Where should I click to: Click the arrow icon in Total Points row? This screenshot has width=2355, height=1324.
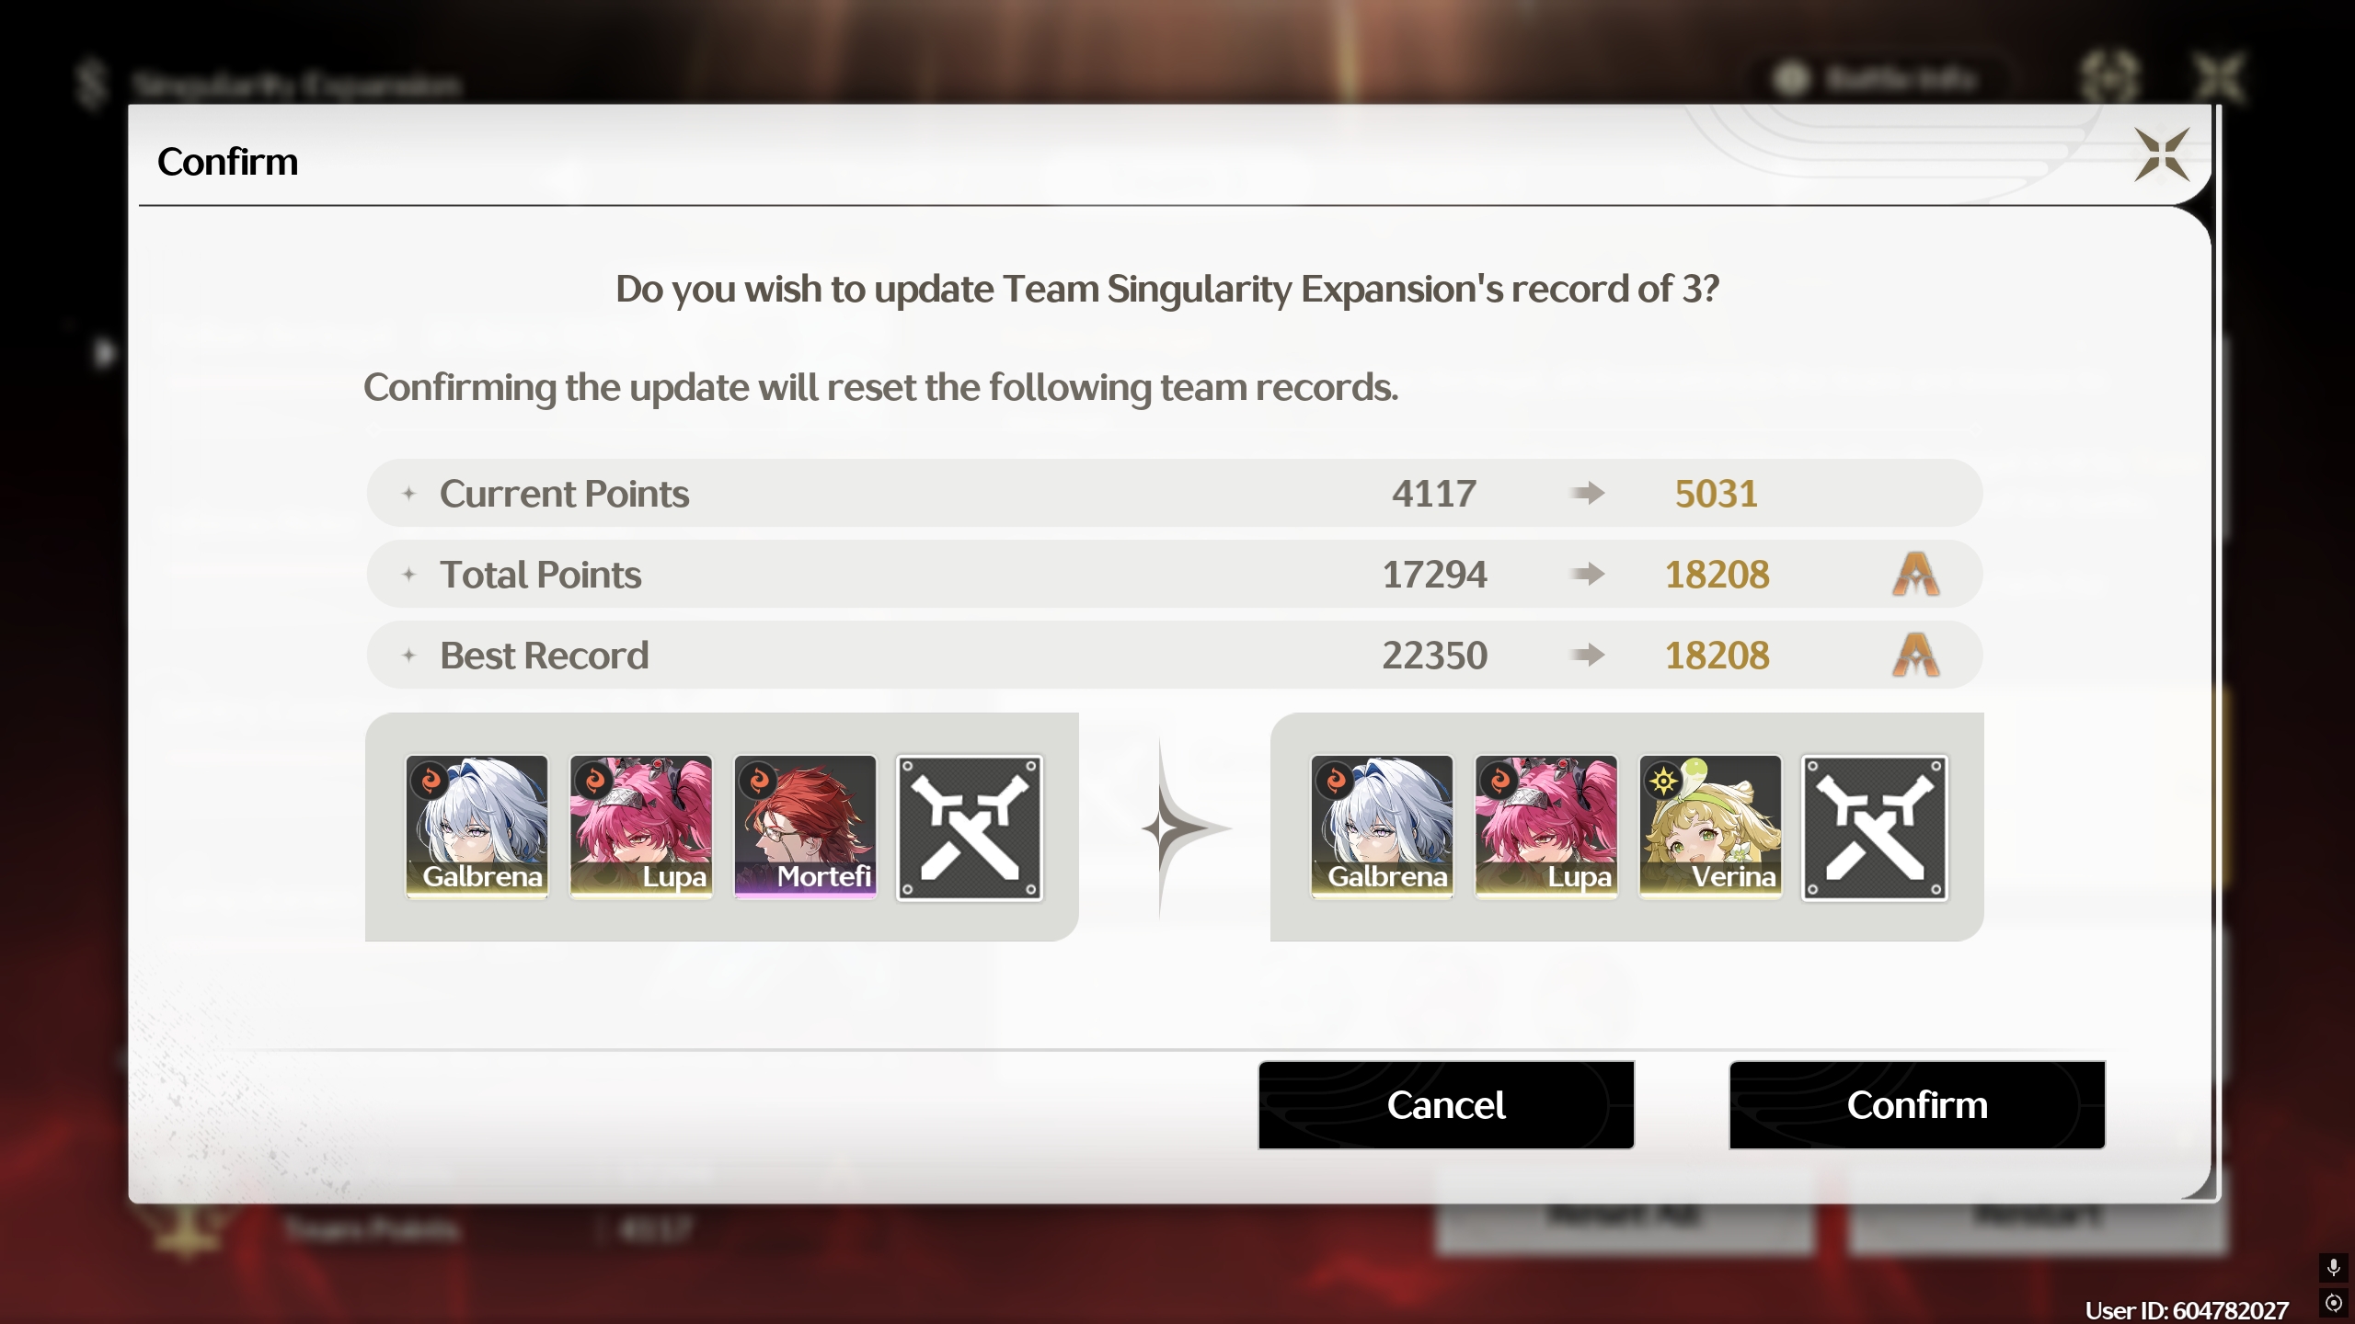click(1588, 575)
